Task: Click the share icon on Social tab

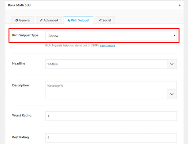Action: coord(100,20)
